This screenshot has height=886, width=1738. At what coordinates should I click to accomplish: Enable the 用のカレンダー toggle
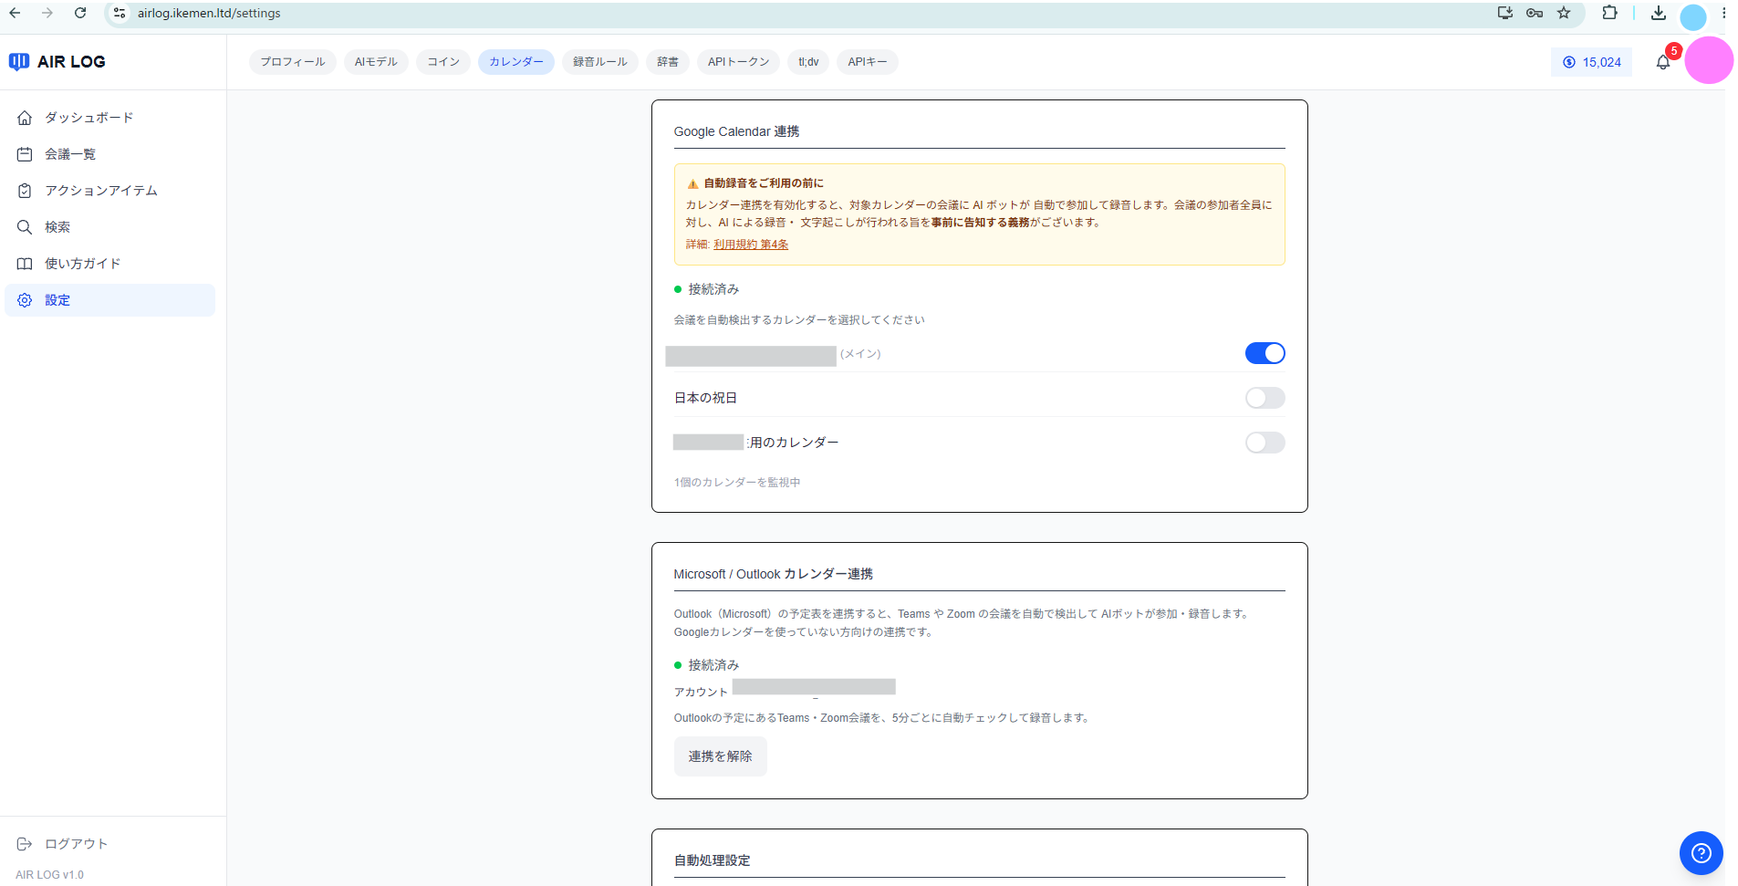point(1264,443)
